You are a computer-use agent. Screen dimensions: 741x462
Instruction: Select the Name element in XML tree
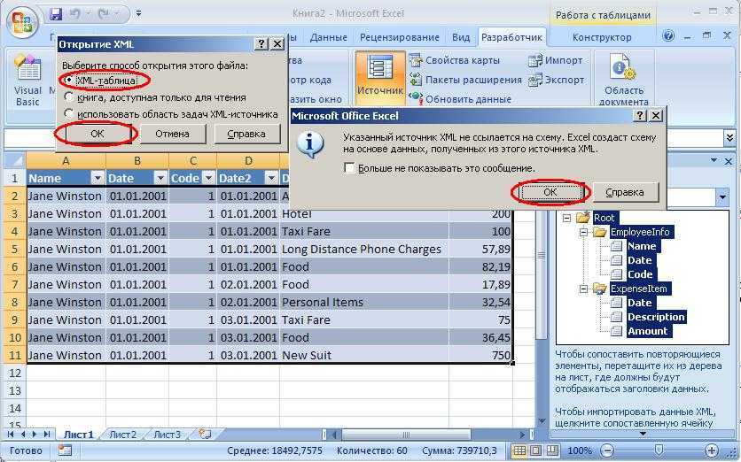(x=642, y=246)
